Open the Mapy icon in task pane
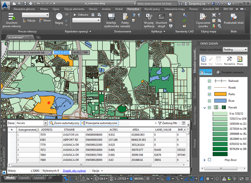Screen dimensions: 251x183 pos(240,60)
